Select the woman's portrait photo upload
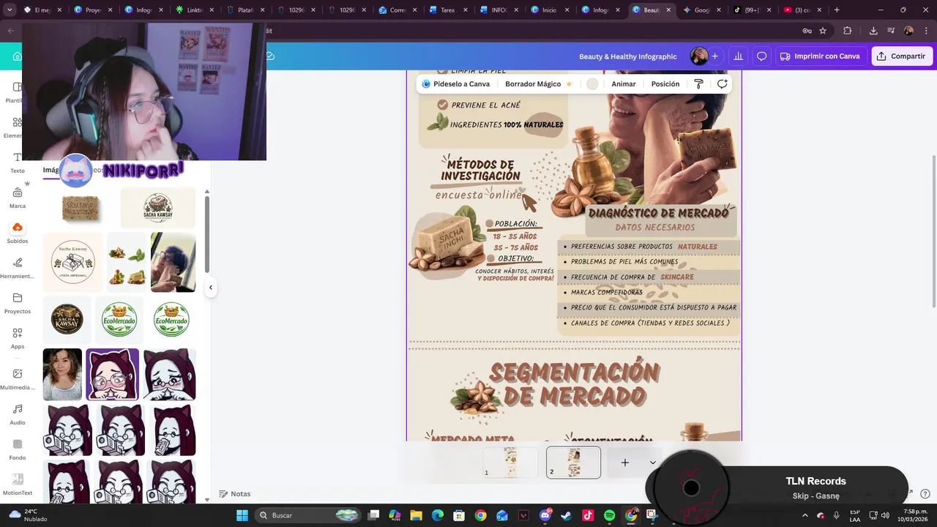Screen dimensions: 937x527 (x=62, y=375)
